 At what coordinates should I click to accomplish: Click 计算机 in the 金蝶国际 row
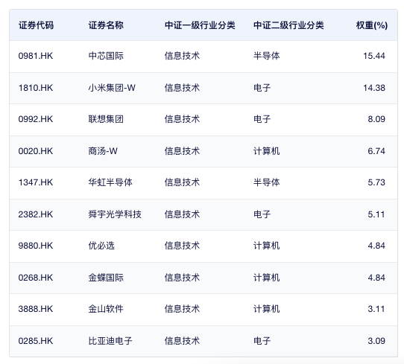[x=267, y=278]
